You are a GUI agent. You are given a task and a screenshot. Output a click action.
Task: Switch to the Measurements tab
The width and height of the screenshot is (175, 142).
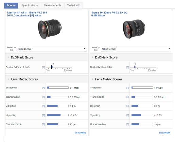[52, 5]
